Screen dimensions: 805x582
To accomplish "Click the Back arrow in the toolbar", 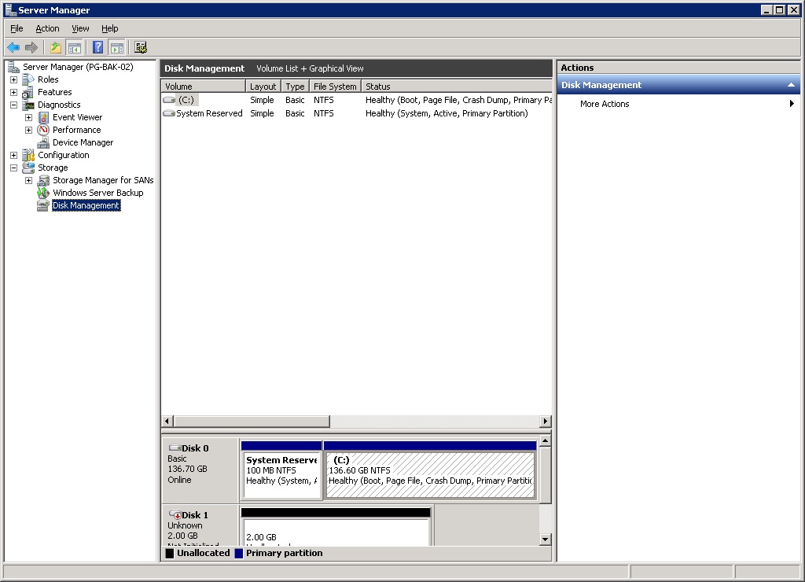I will [13, 47].
